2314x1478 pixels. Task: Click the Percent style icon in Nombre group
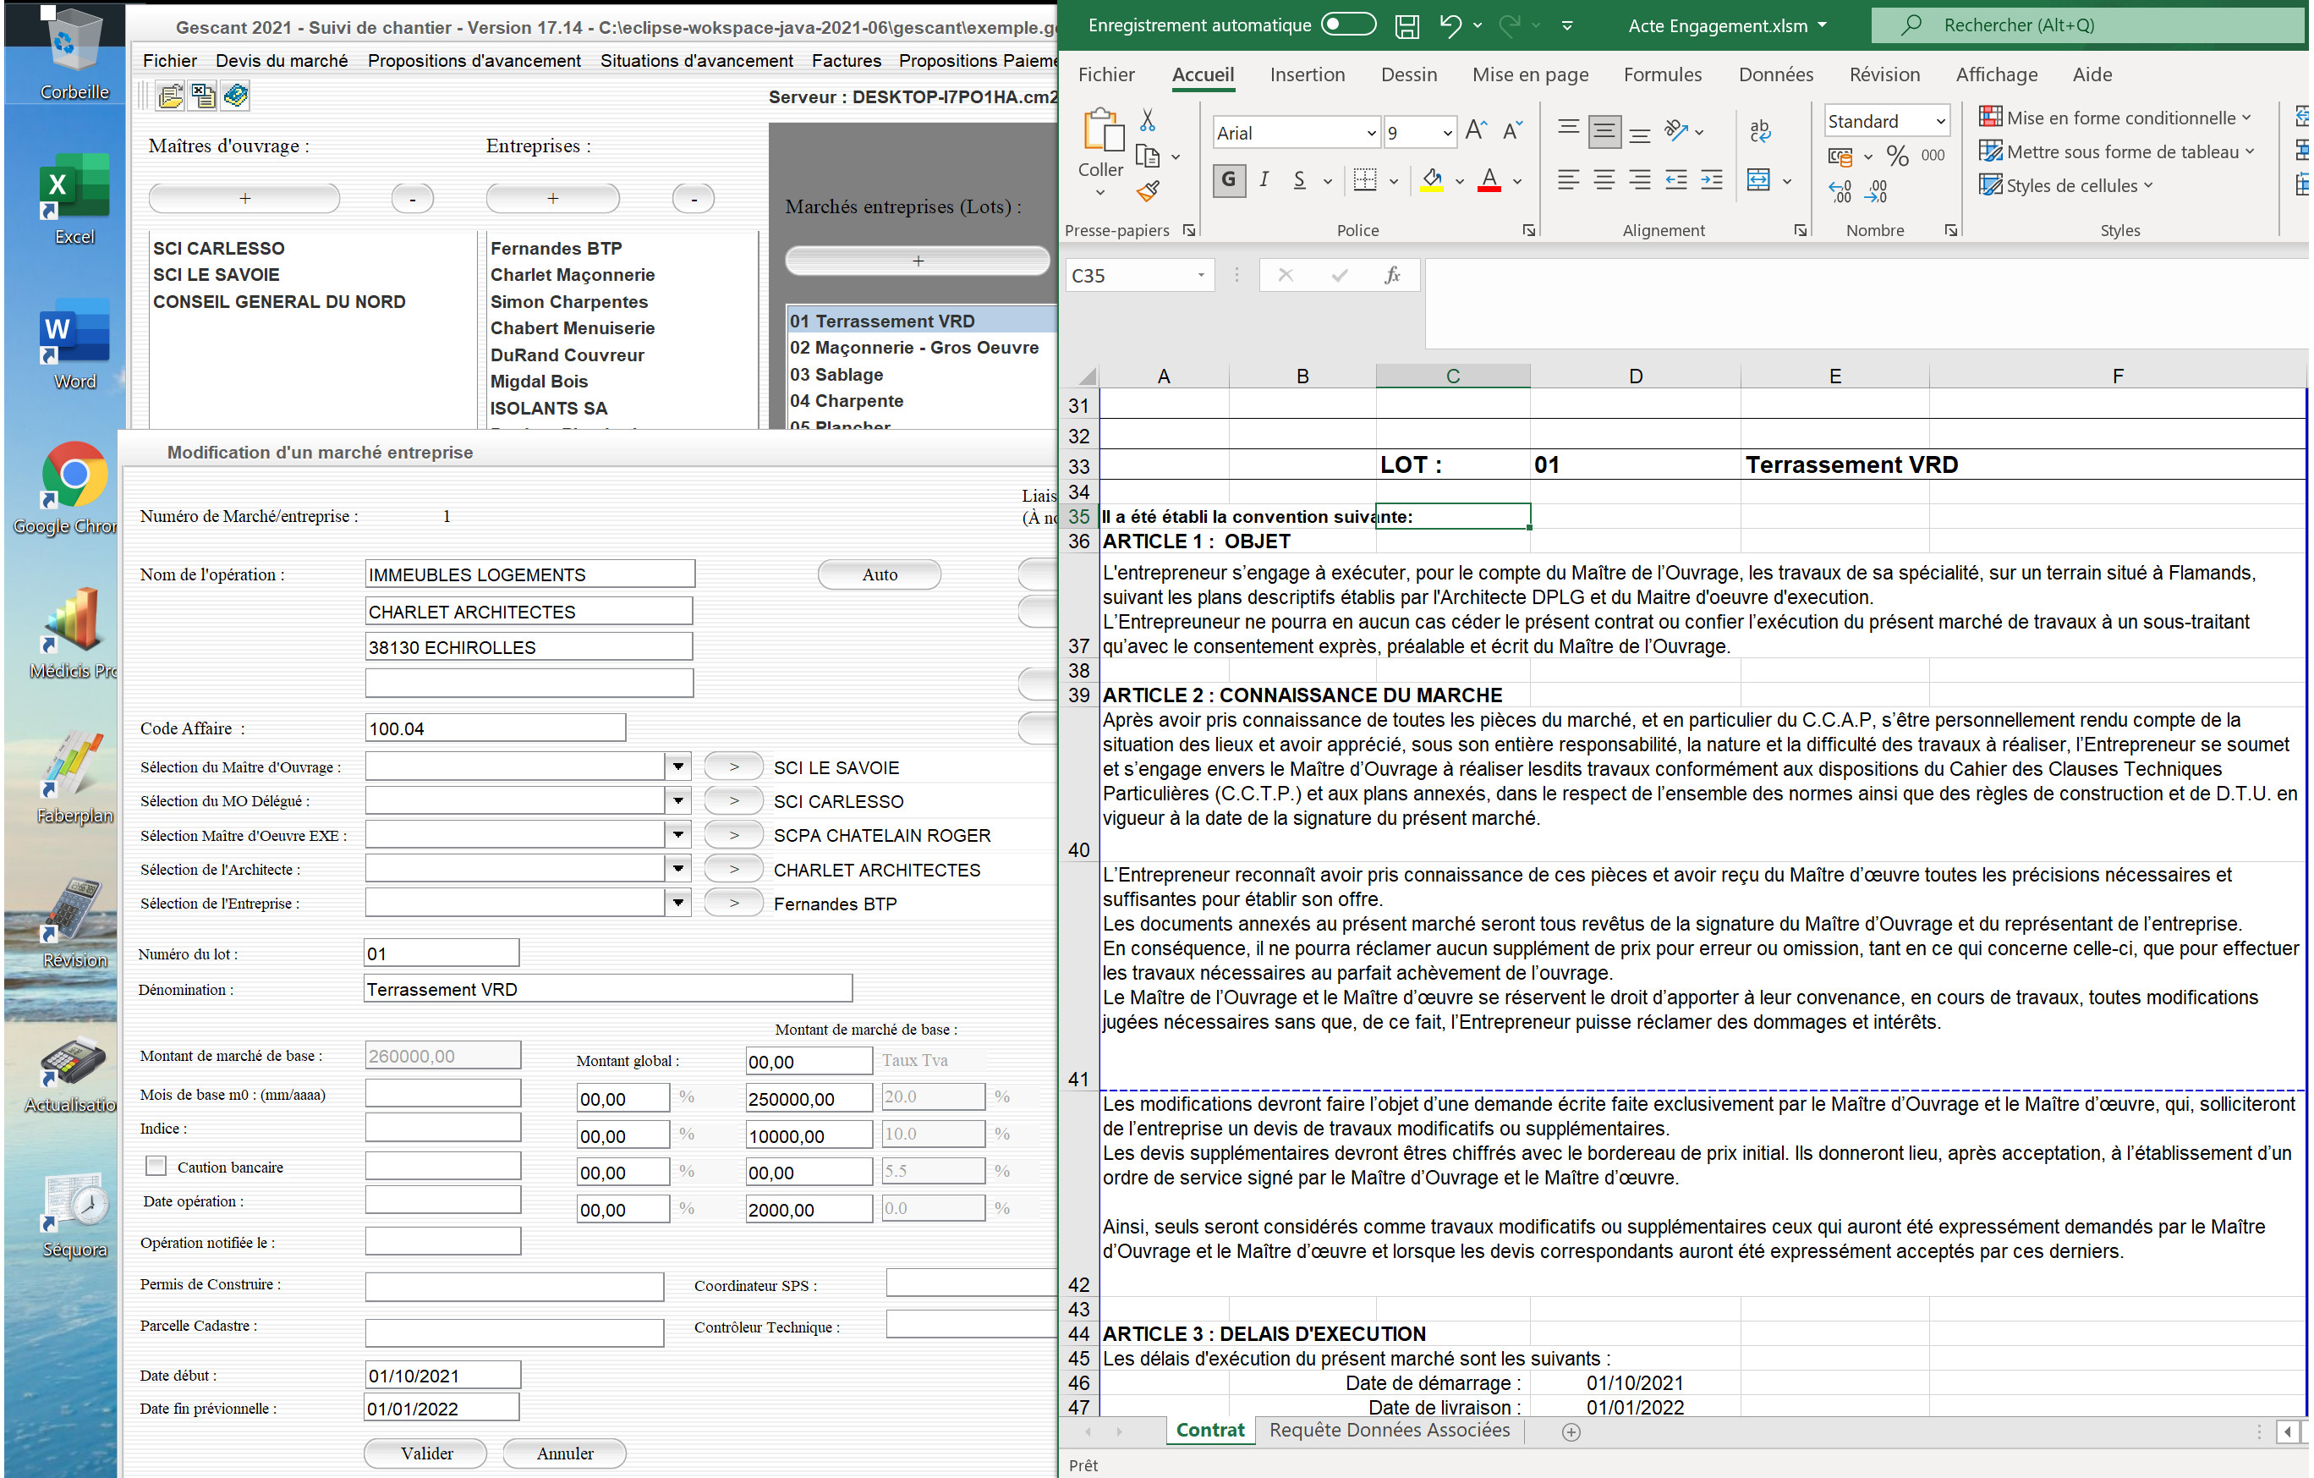(x=1897, y=155)
